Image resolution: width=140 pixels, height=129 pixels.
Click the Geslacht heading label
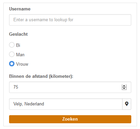[x=18, y=34]
